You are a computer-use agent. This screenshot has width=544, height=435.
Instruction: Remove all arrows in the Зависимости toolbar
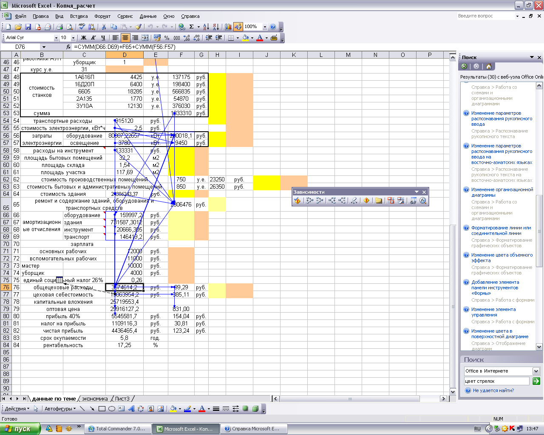coord(354,201)
